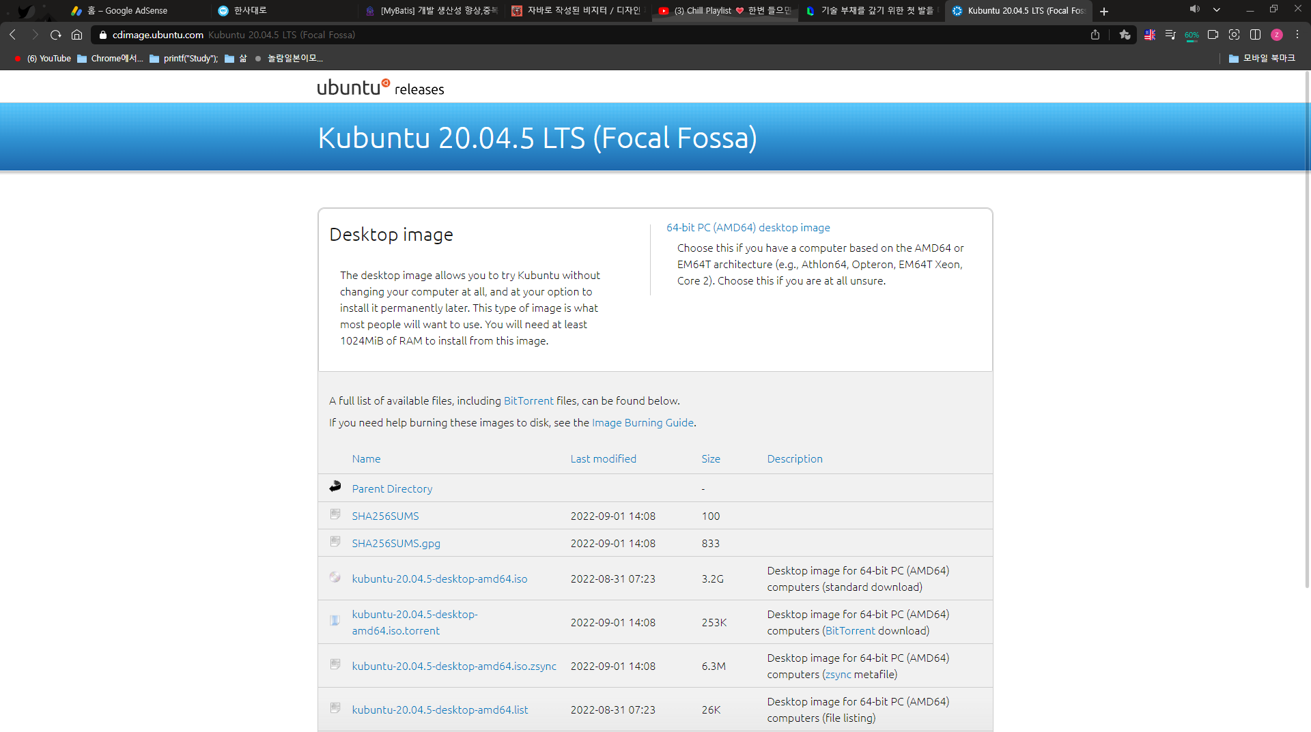Open the 64-bit PC (AMD64) desktop image link
Image resolution: width=1311 pixels, height=732 pixels.
coord(748,227)
